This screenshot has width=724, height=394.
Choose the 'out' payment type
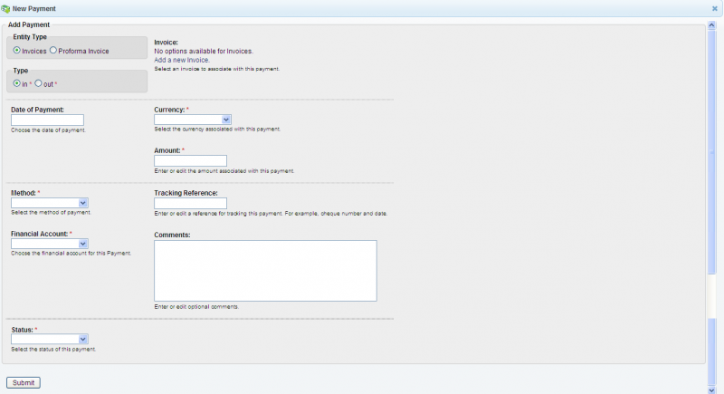coord(38,83)
